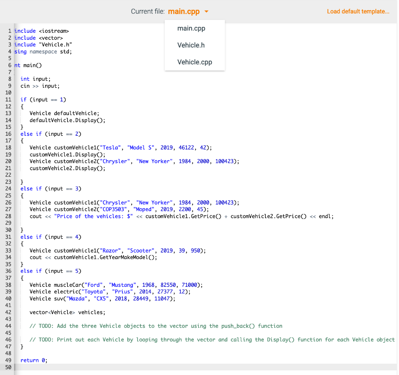Click the push_back TODO comment on line 44

coord(156,326)
